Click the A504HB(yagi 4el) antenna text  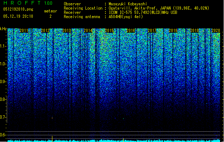click(126, 17)
